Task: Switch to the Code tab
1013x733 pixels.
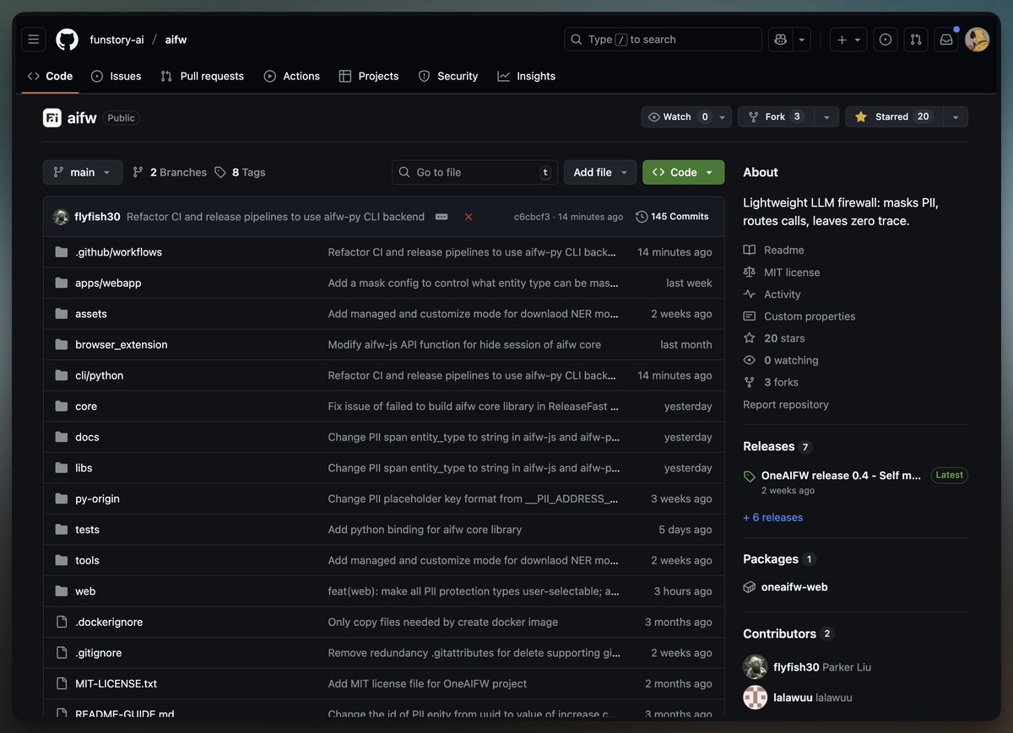Action: [50, 76]
